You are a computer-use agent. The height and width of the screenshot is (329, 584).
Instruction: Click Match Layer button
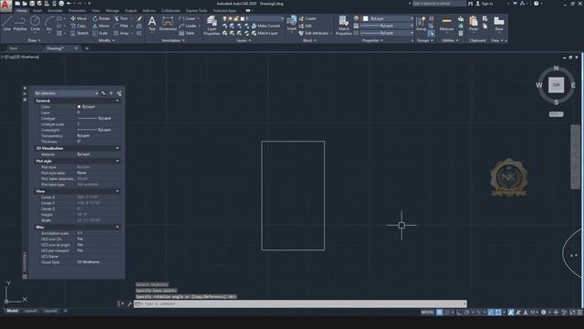click(x=265, y=33)
